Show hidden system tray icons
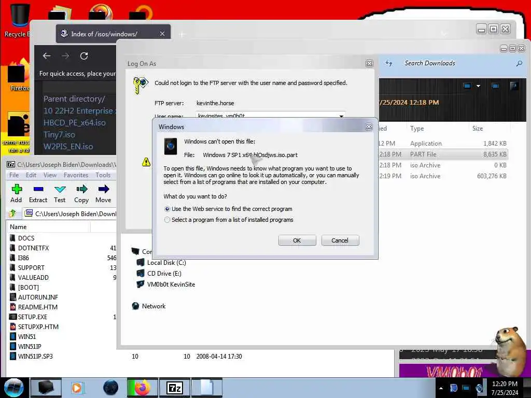 (x=441, y=388)
